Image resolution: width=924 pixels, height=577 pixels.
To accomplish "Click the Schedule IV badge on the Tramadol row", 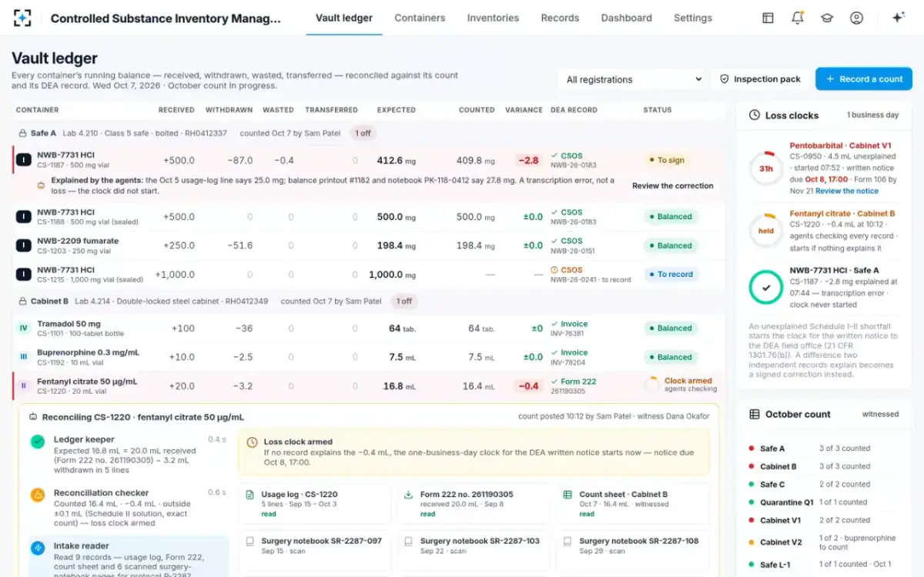I will point(23,329).
